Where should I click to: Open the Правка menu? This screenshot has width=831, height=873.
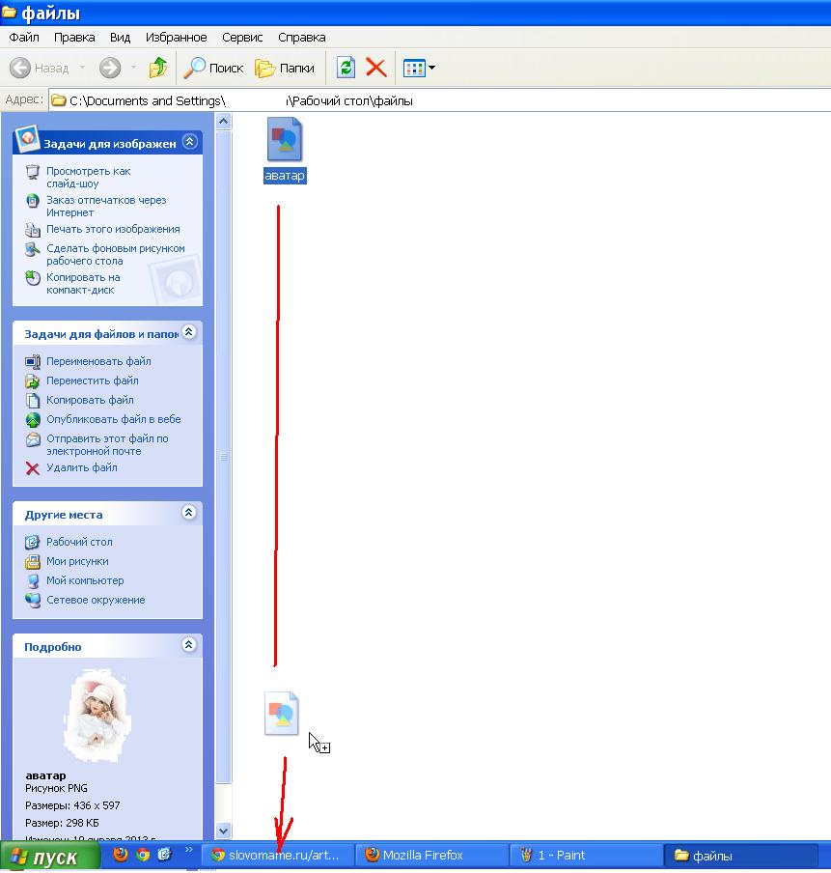(x=74, y=38)
